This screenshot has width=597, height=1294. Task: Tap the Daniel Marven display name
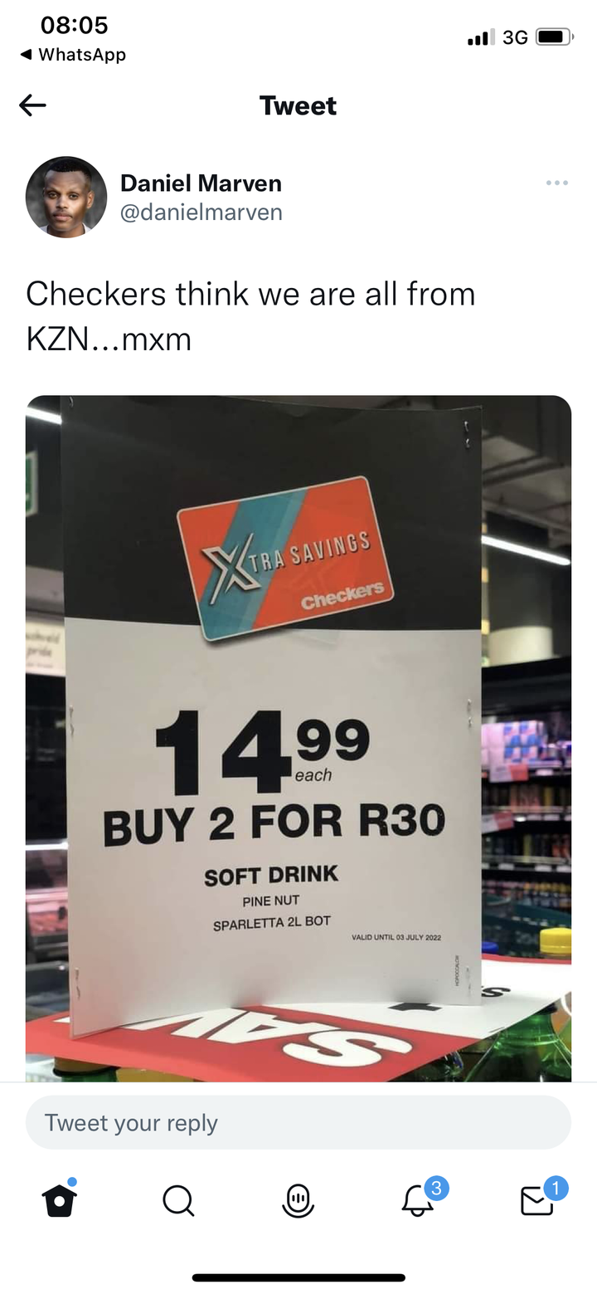pyautogui.click(x=201, y=183)
